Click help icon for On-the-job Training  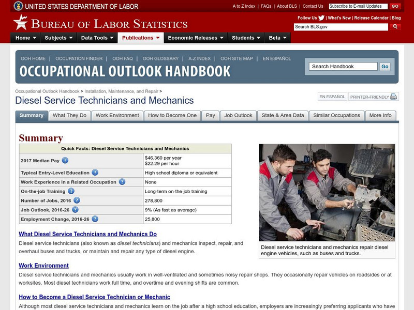coord(71,191)
